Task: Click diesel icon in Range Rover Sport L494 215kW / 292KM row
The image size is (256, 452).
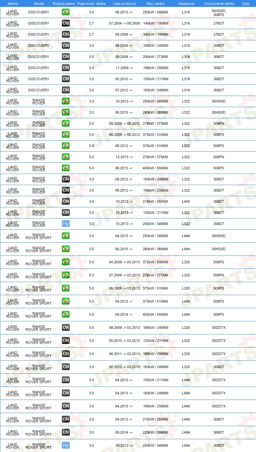Action: [66, 419]
